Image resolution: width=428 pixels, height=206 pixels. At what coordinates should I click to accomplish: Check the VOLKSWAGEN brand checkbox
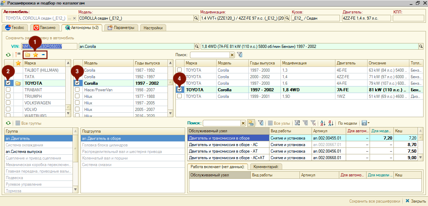coord(8,103)
